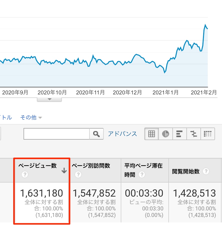222x235 pixels.
Task: Switch to the pivot table view icon
Action: point(208,134)
